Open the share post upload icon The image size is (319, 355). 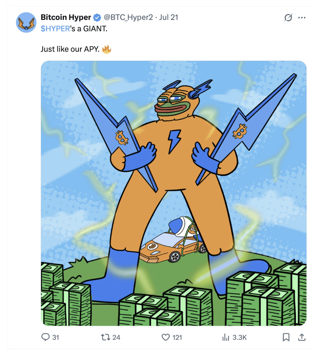pos(302,337)
